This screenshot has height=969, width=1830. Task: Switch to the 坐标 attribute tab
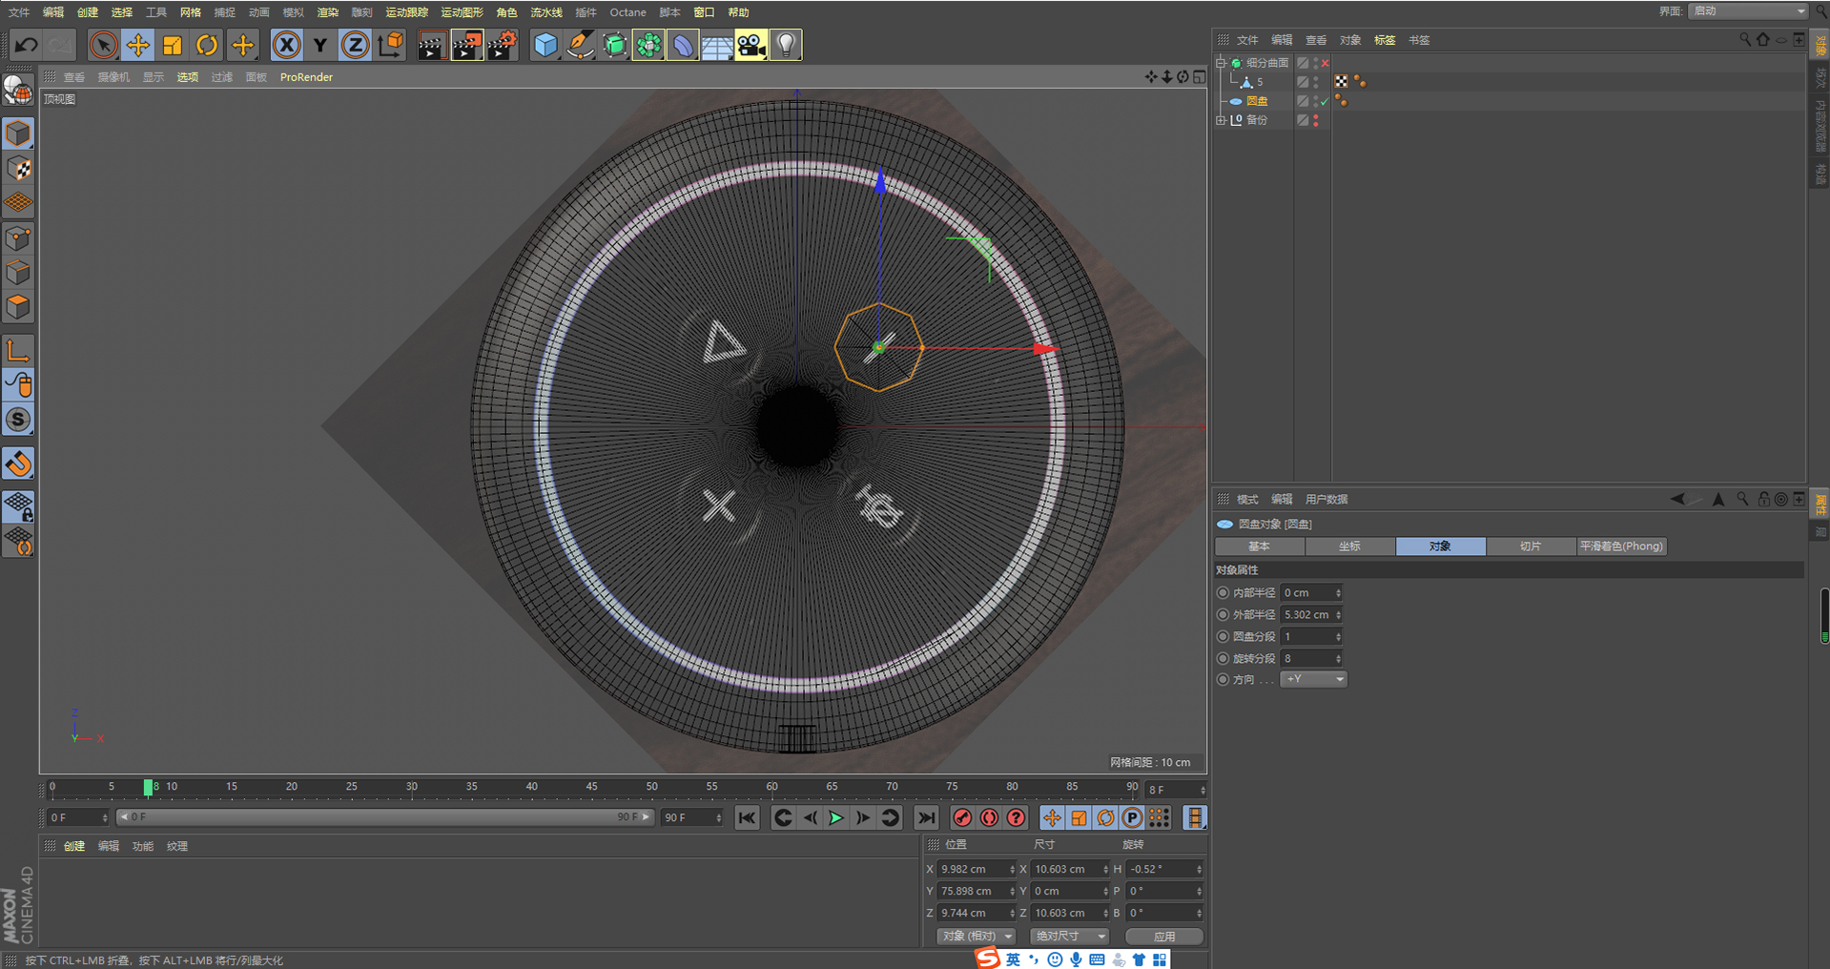pos(1349,546)
